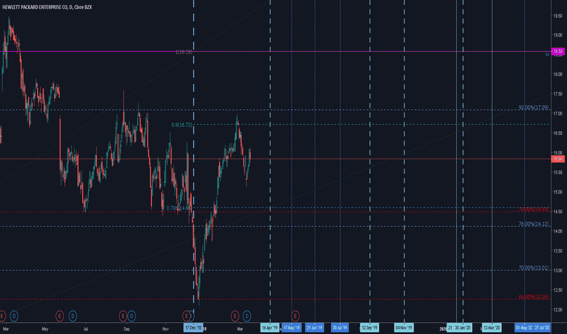Select the 17 May '19 date label

pyautogui.click(x=291, y=328)
